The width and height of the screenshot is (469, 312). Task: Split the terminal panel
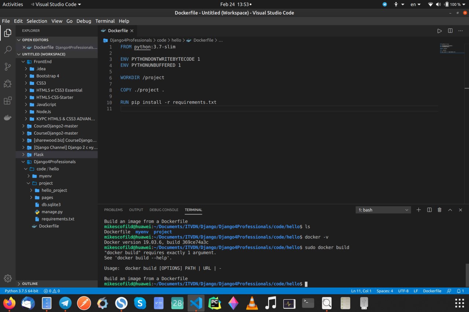429,210
